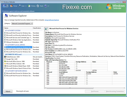Click right scroll arrow in details pane
Image resolution: width=127 pixels, height=97 pixels.
point(124,88)
